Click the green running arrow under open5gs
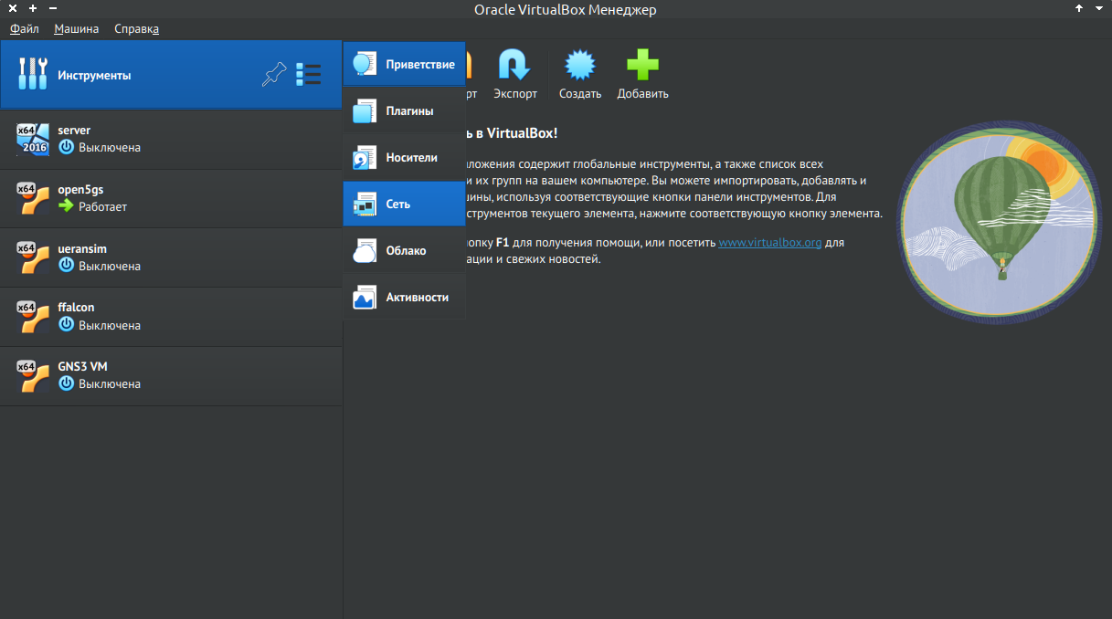The image size is (1112, 619). point(66,206)
